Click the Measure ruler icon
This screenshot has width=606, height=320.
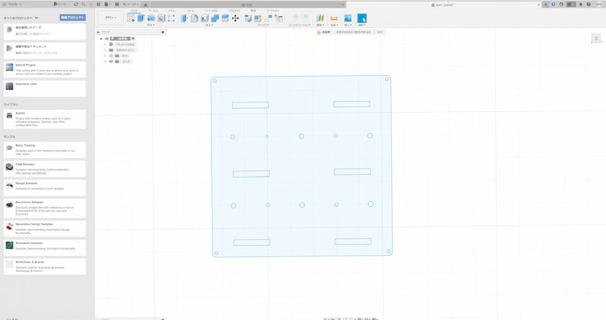coord(334,18)
